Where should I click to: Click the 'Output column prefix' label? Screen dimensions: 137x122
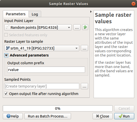(26, 63)
